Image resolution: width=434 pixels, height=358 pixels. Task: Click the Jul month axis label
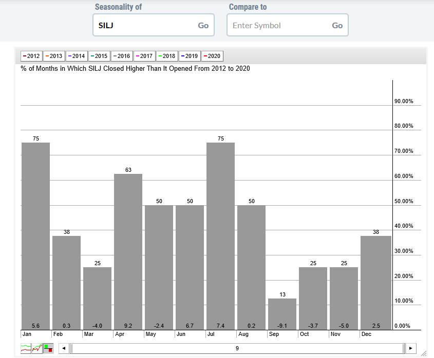(211, 334)
